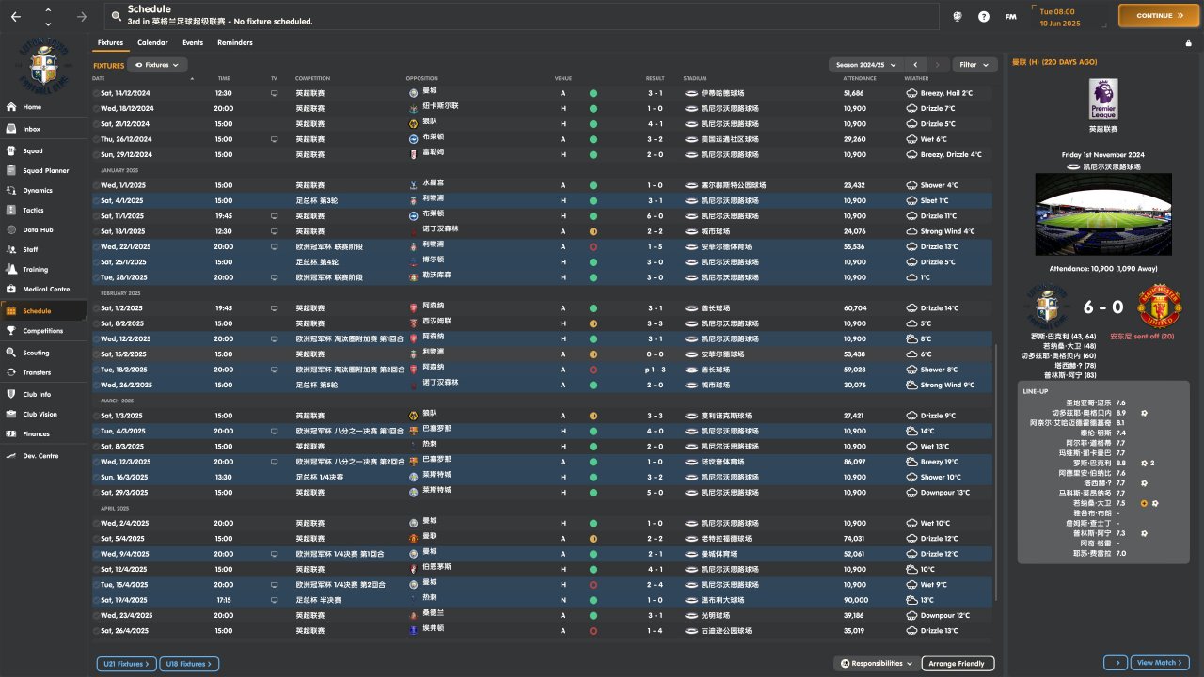
Task: Switch to the Calendar tab
Action: click(x=152, y=43)
